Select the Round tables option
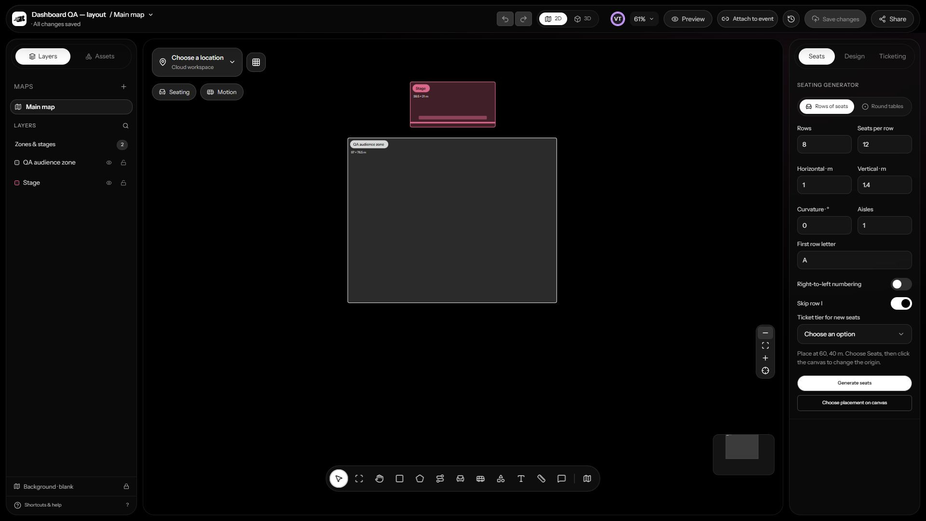This screenshot has width=926, height=521. [883, 107]
